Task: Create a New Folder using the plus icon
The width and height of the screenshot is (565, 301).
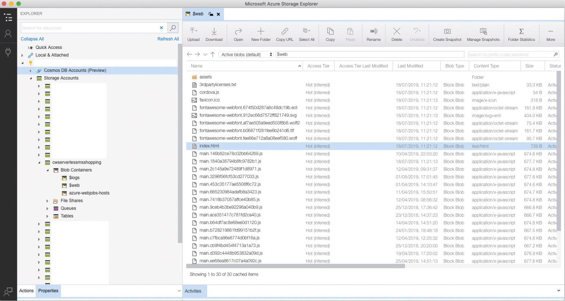Action: (x=261, y=31)
